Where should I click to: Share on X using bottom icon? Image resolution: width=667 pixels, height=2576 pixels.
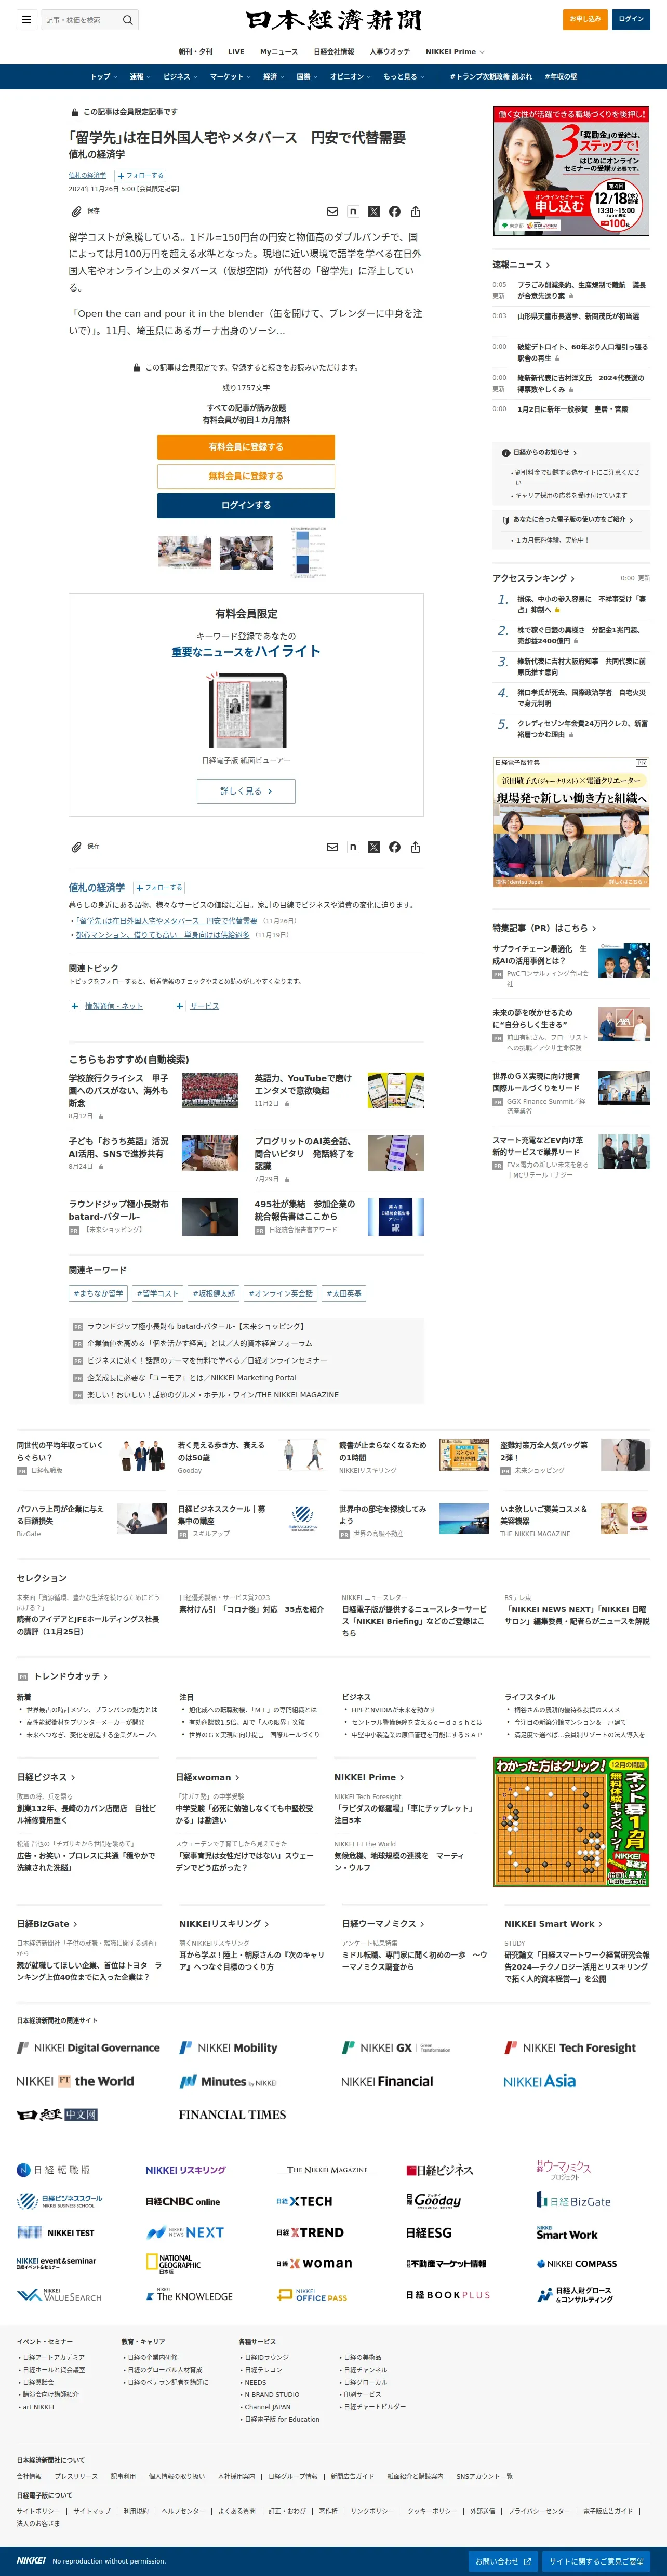pyautogui.click(x=374, y=847)
